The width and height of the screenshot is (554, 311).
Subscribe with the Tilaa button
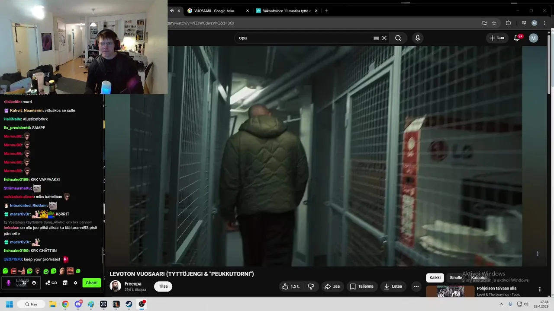click(x=163, y=286)
